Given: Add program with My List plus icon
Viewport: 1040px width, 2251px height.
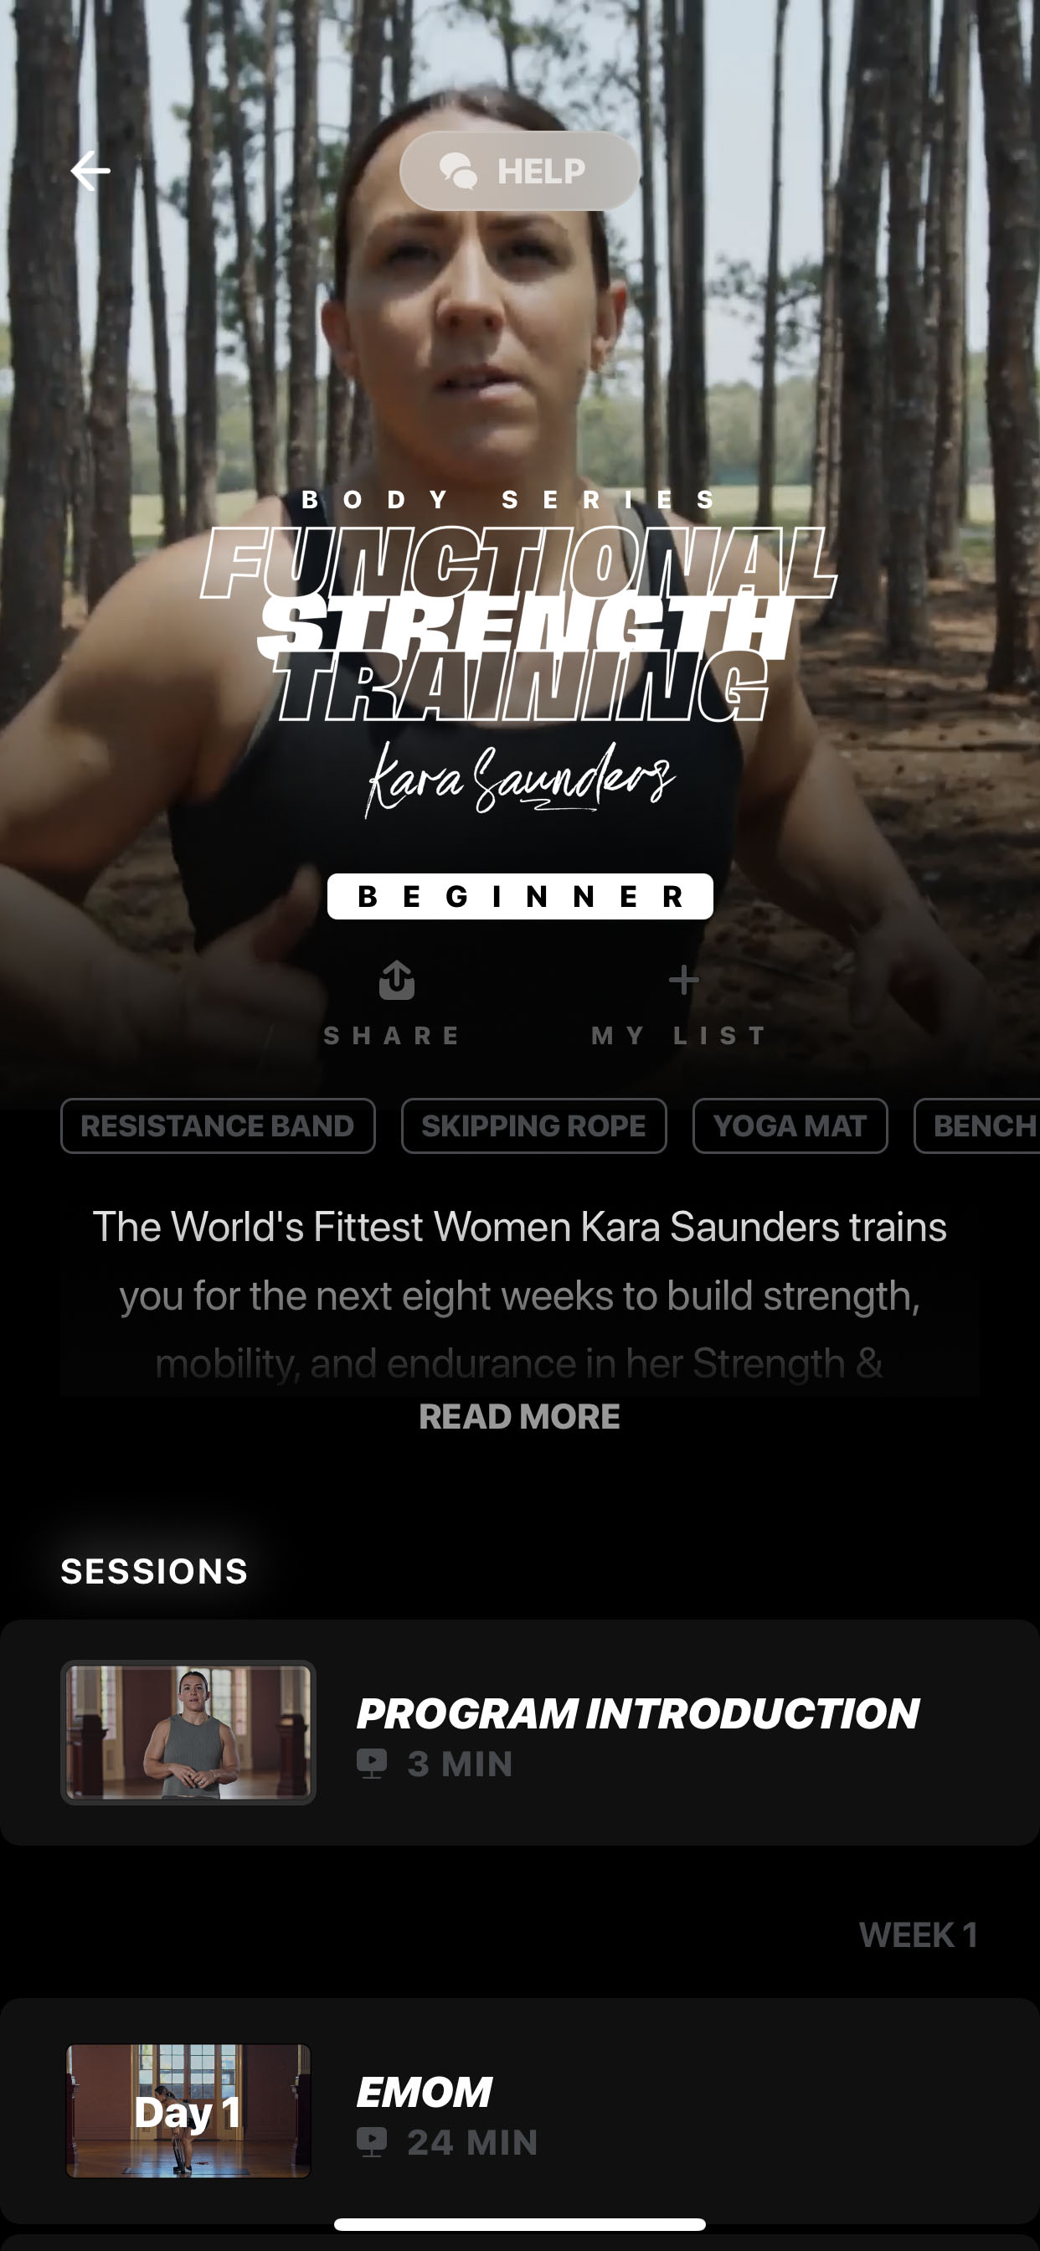Looking at the screenshot, I should click(683, 980).
